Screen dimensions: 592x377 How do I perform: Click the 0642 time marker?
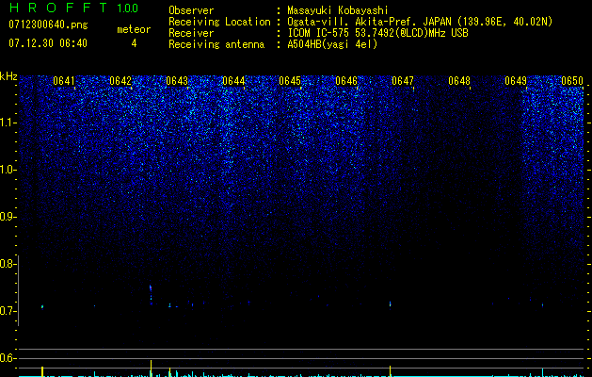[x=120, y=81]
